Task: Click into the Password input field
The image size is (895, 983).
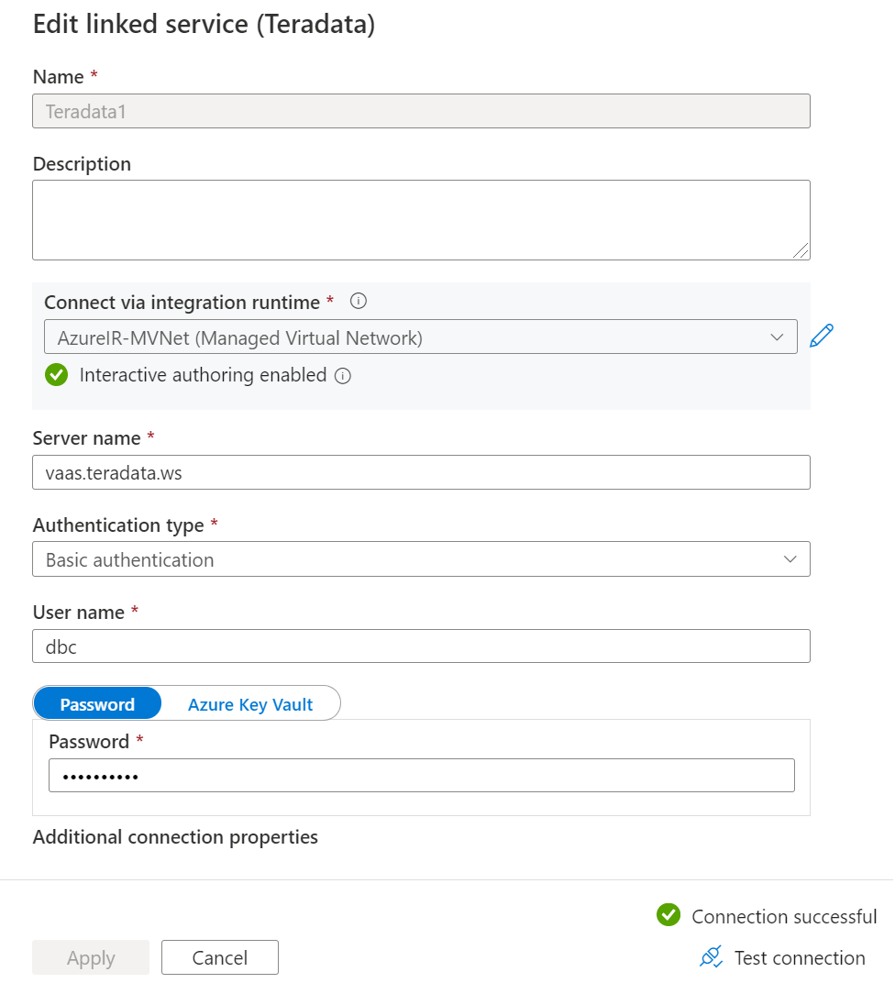Action: click(422, 776)
